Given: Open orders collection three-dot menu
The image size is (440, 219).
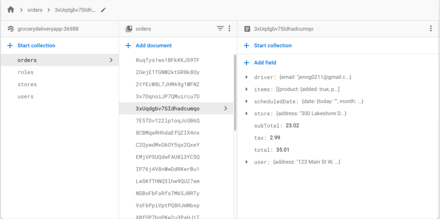Looking at the screenshot, I should pyautogui.click(x=229, y=29).
